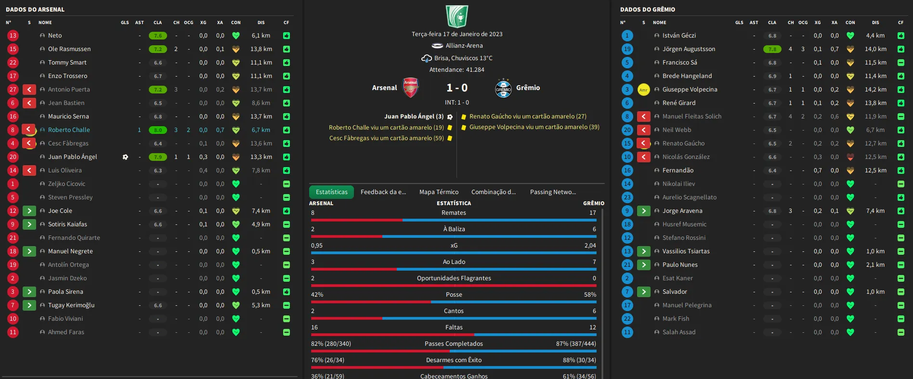The width and height of the screenshot is (913, 379).
Task: Click Neto's condition heart icon
Action: point(236,36)
